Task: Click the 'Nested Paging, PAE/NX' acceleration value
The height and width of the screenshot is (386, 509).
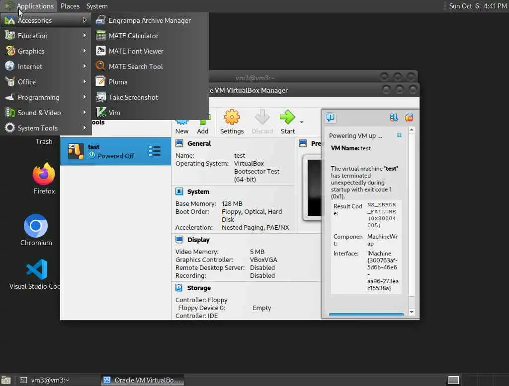Action: click(255, 228)
